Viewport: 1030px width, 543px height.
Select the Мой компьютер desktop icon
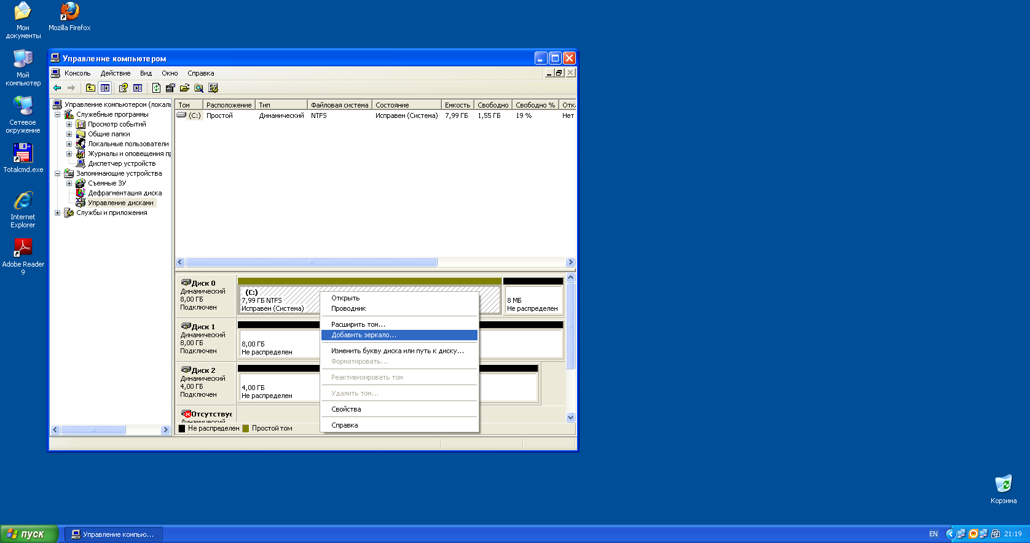(23, 68)
